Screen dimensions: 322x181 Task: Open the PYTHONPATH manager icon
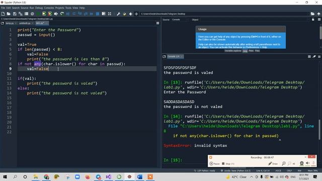pyautogui.click(x=124, y=14)
